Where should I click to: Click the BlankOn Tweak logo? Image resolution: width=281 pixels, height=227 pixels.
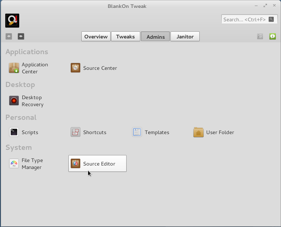pyautogui.click(x=12, y=21)
